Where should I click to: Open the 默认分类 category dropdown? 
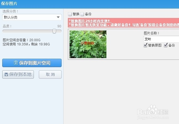pyautogui.click(x=32, y=17)
